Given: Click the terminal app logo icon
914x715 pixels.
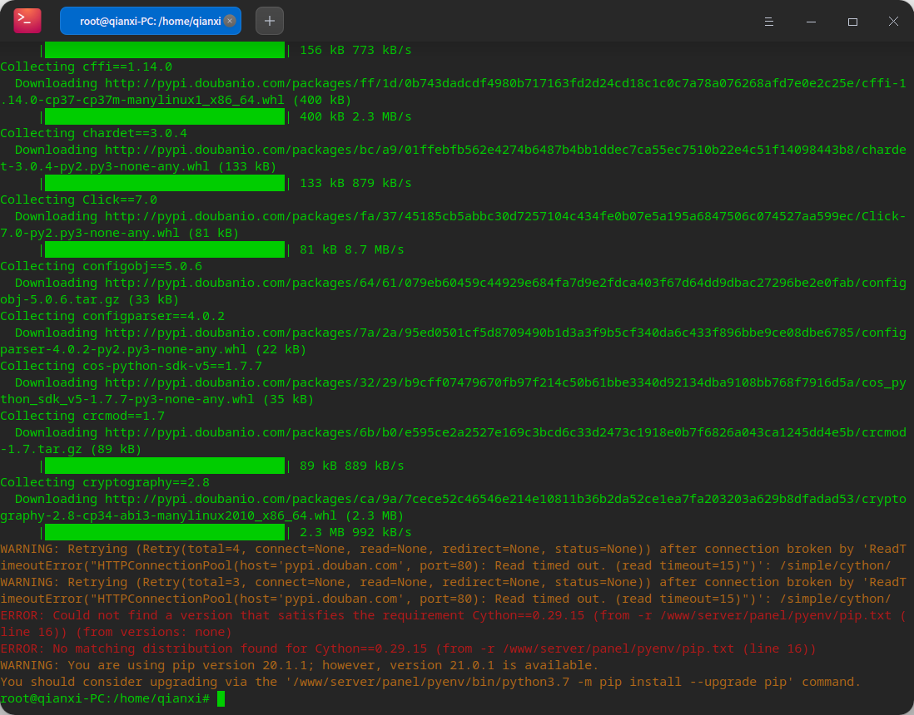Looking at the screenshot, I should 27,21.
